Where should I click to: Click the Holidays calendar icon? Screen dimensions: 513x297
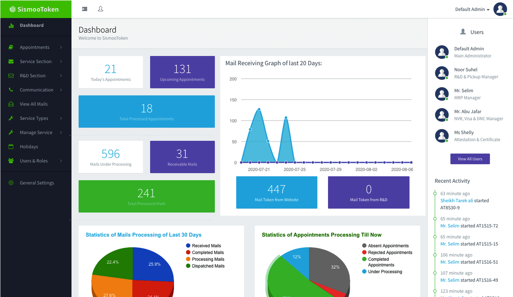coord(11,147)
